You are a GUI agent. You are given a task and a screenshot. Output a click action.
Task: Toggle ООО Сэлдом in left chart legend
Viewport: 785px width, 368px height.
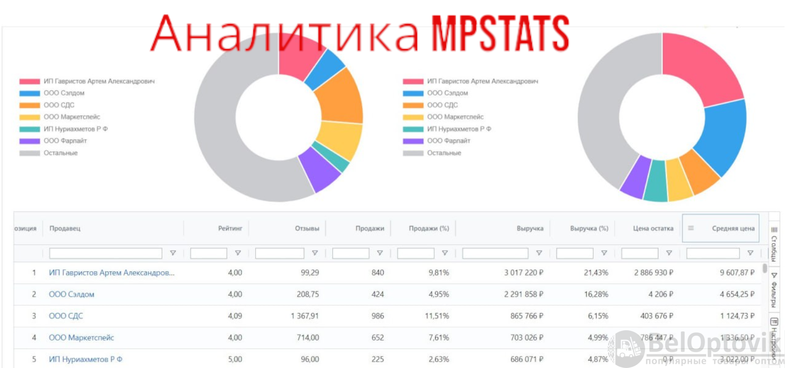tap(64, 93)
